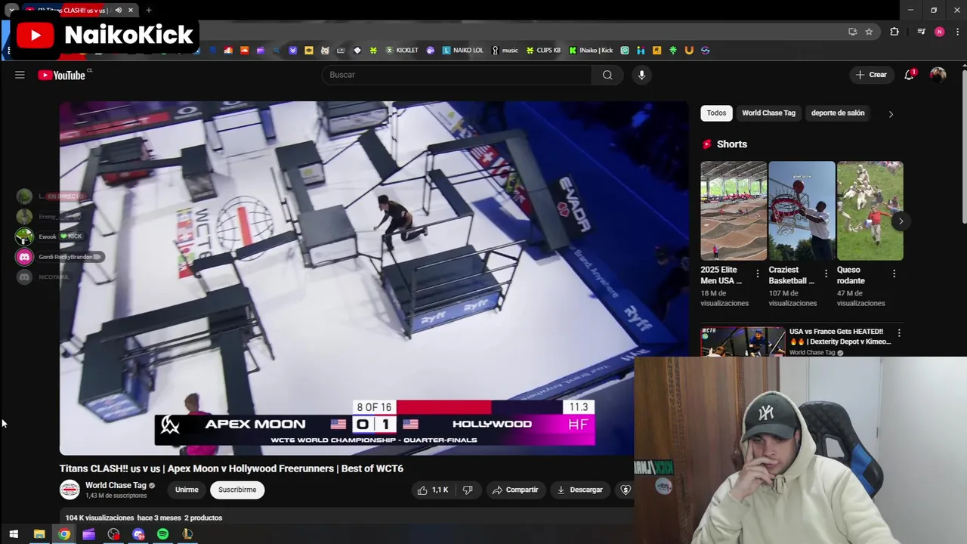Image resolution: width=967 pixels, height=544 pixels.
Task: Open Spotify from the taskbar
Action: pos(162,534)
